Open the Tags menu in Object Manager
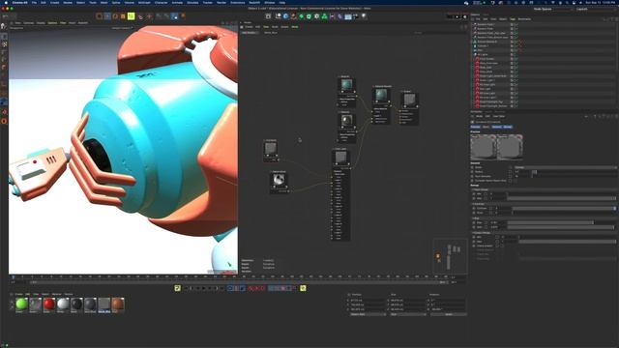The width and height of the screenshot is (619, 348). (x=513, y=19)
